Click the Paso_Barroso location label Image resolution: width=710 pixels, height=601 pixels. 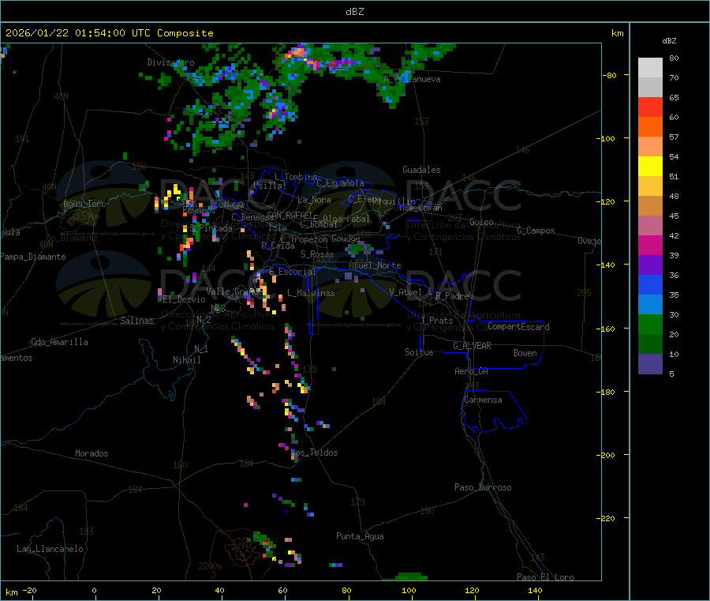pyautogui.click(x=483, y=487)
